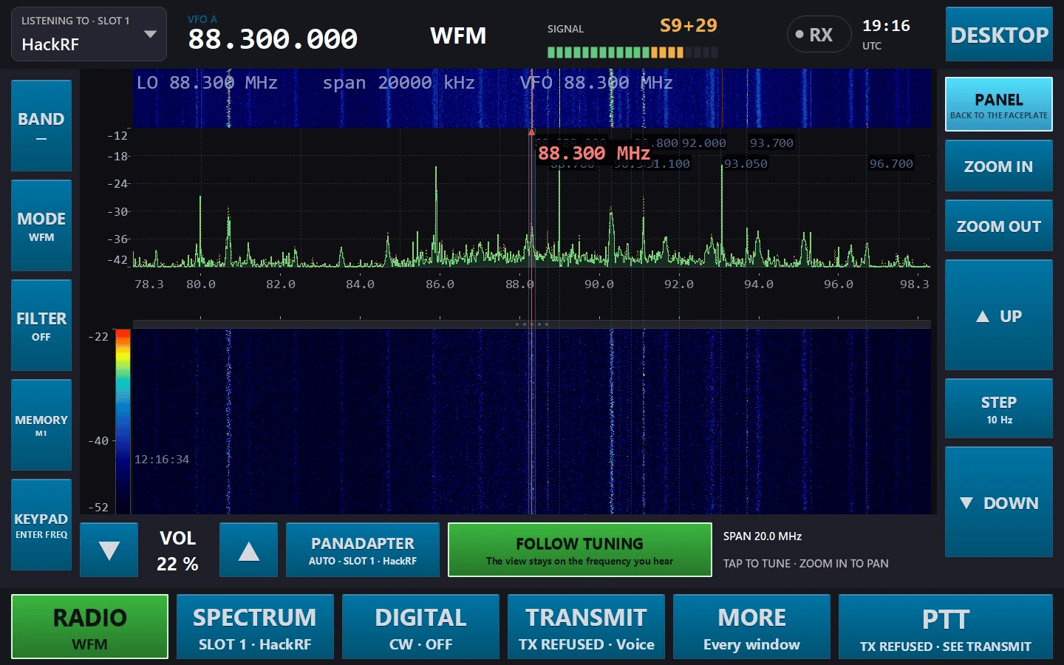
Task: Open the KEYPAD to enter frequency
Action: (41, 525)
